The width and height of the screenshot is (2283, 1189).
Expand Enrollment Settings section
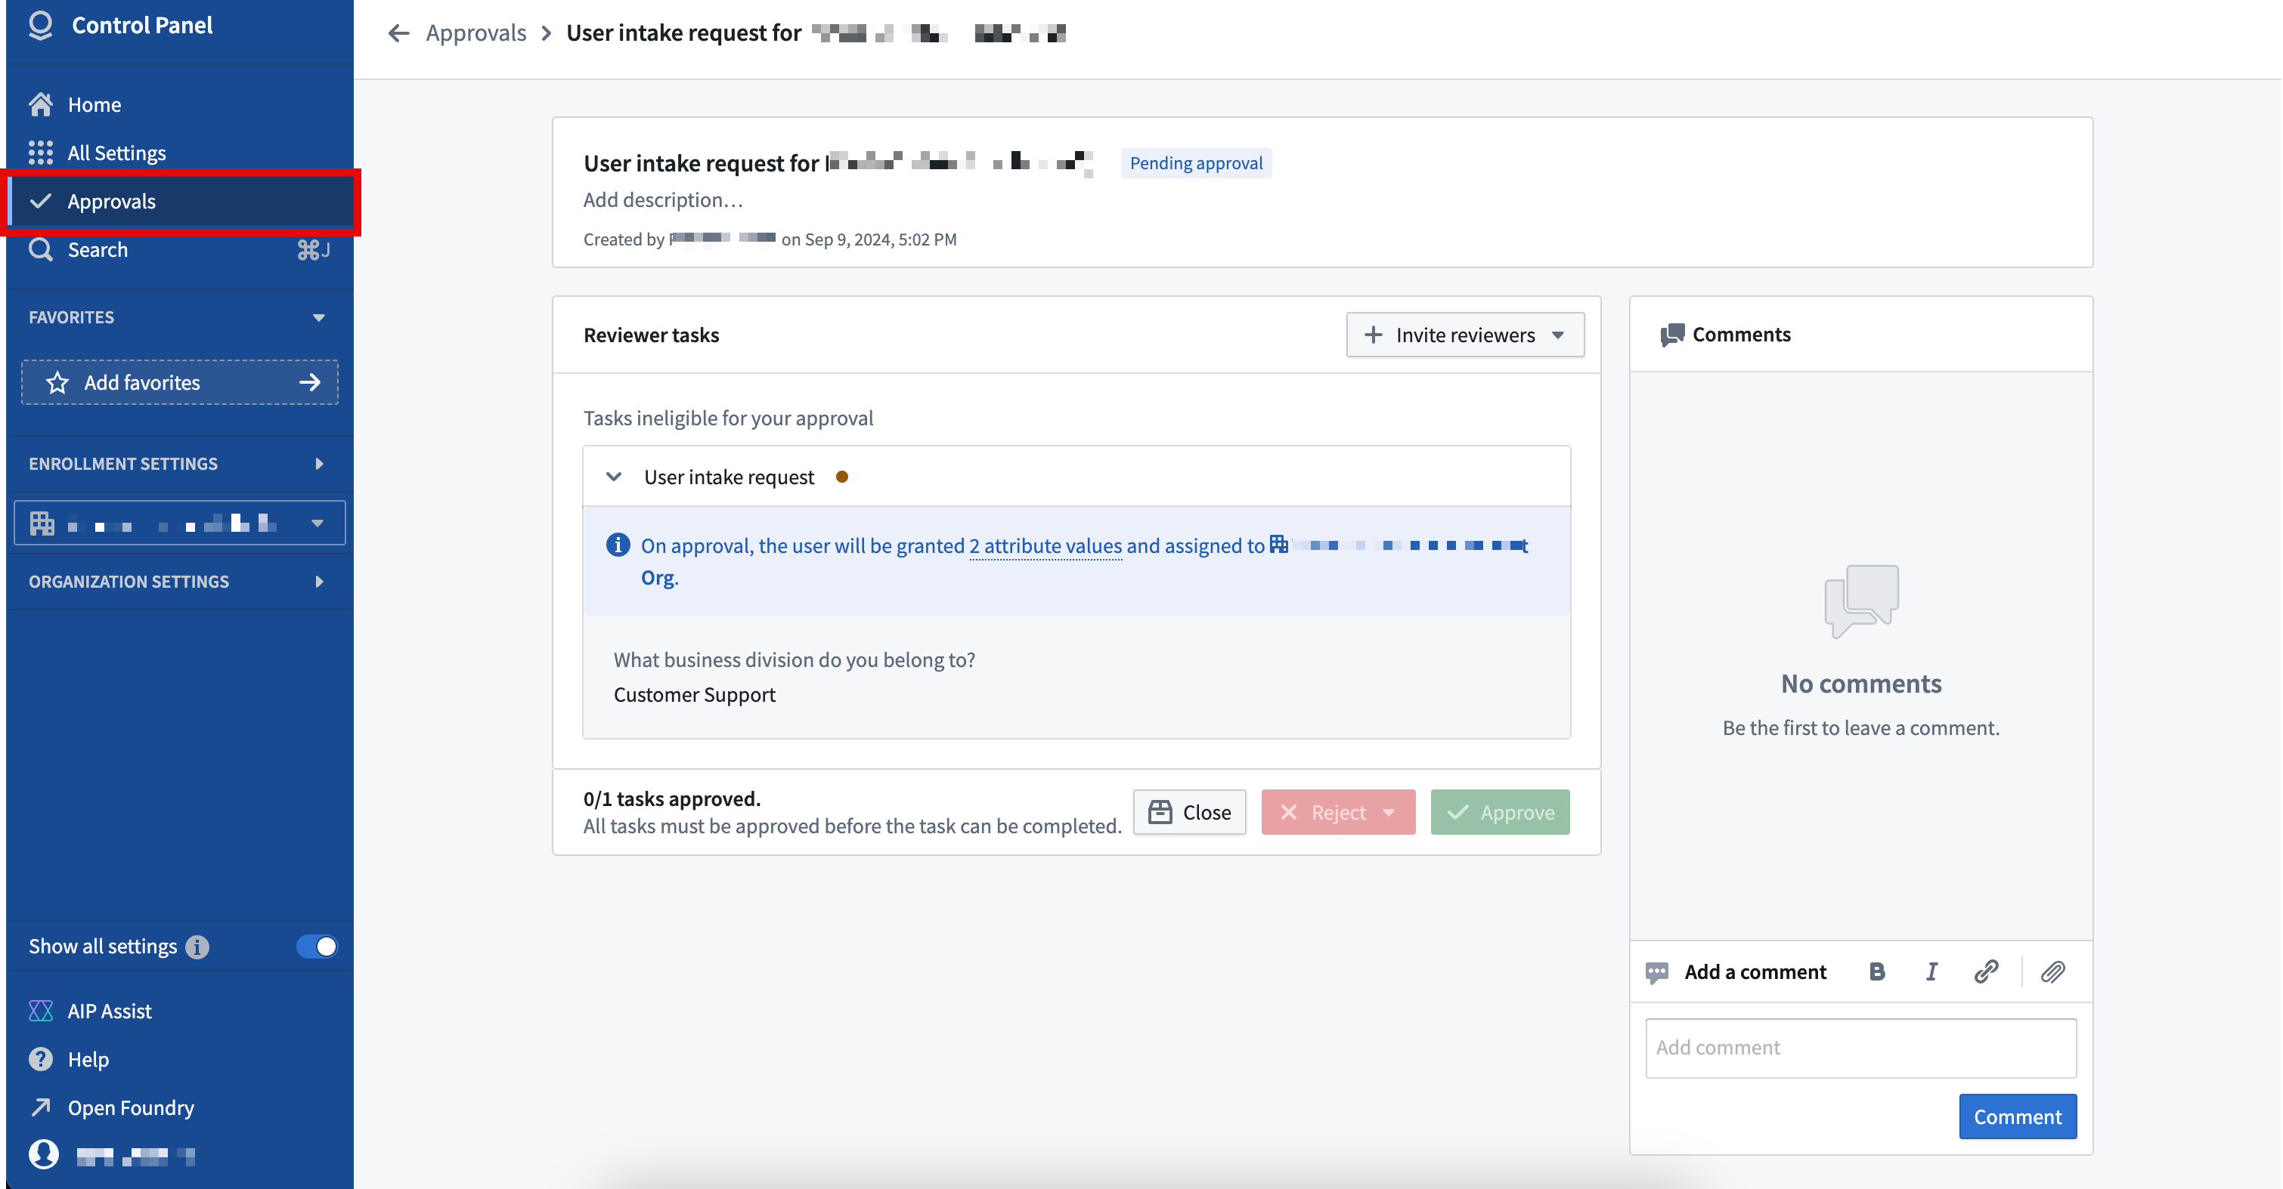click(180, 463)
